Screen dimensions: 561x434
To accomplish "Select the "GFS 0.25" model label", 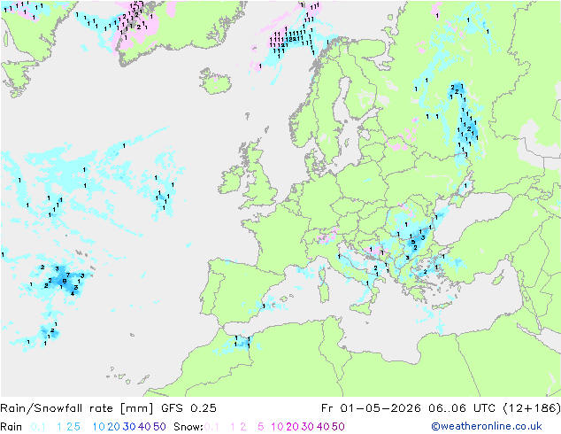I will coord(188,408).
